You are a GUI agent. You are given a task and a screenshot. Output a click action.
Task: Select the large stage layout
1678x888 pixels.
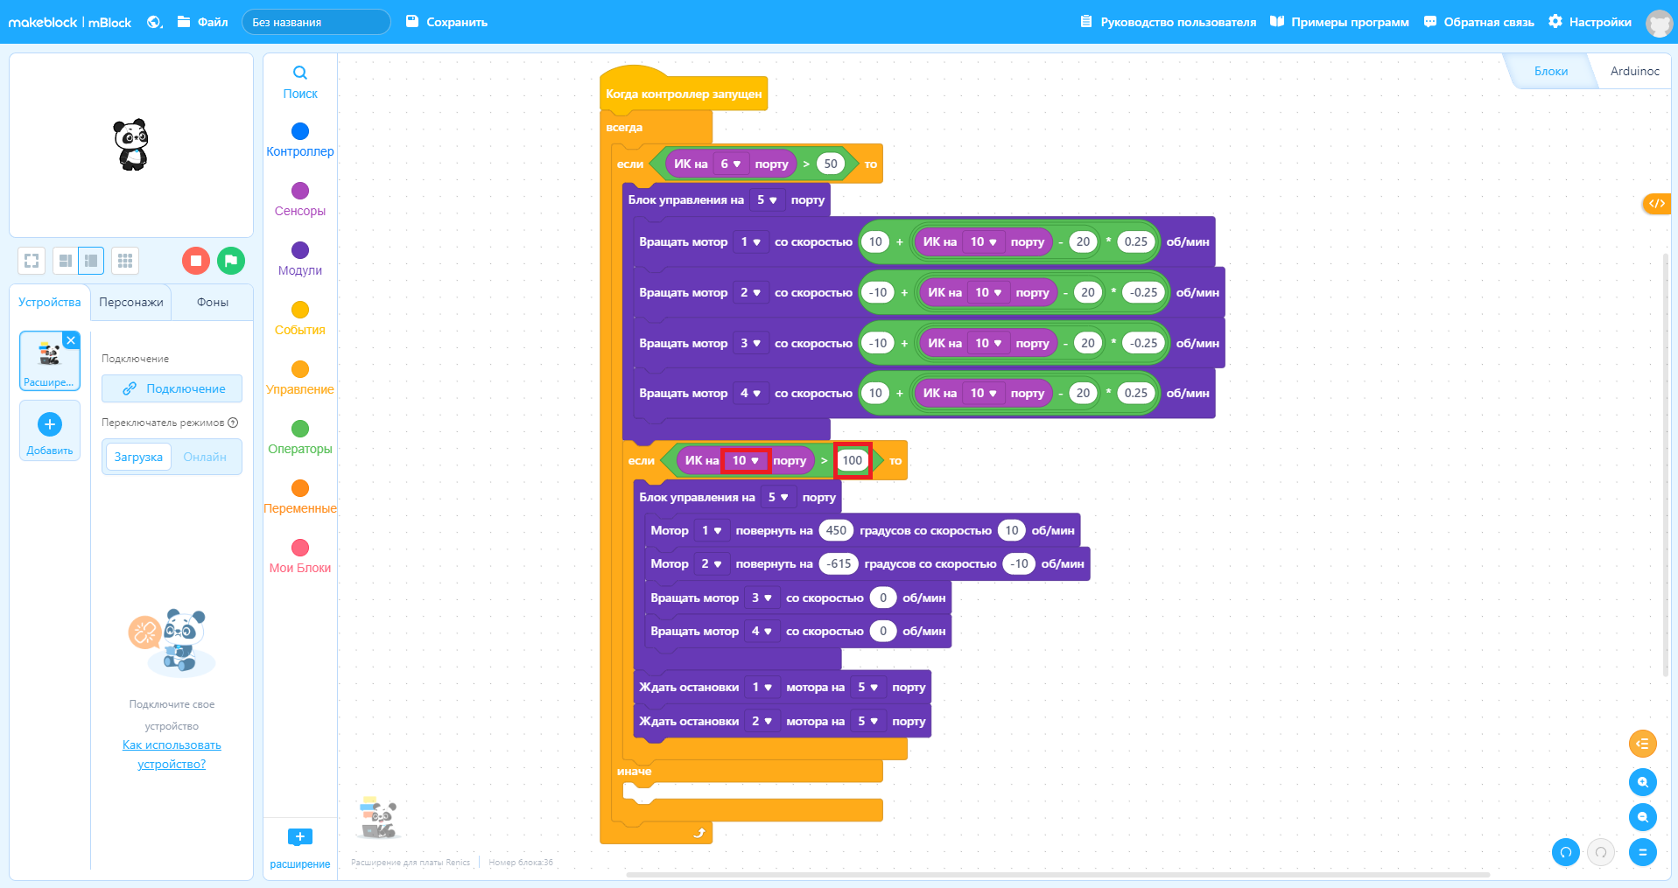(91, 261)
